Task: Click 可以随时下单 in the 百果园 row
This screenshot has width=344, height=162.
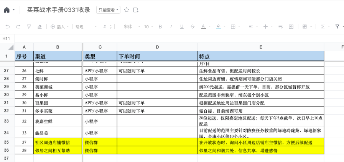Action: click(157, 103)
